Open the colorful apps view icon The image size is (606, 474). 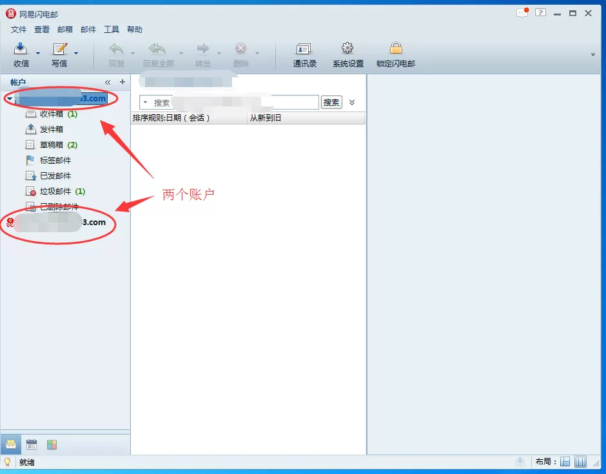52,444
